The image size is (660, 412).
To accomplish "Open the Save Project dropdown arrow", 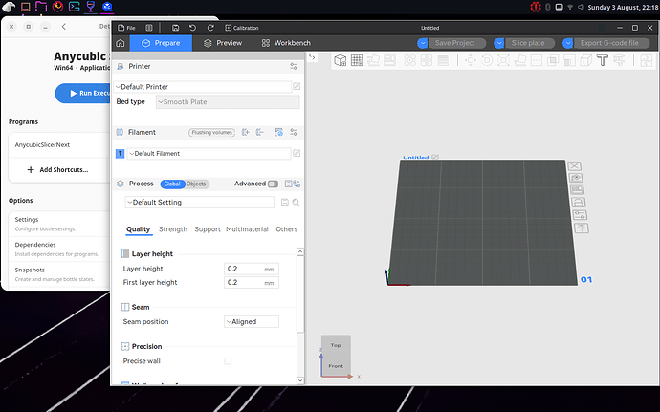I will pos(423,43).
